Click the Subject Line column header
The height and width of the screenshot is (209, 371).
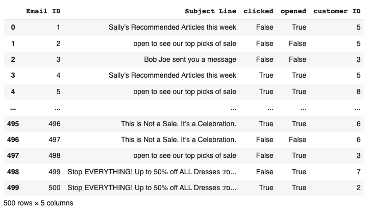(x=210, y=11)
